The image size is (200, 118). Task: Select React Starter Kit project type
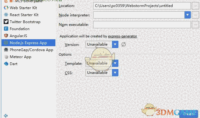(28, 15)
